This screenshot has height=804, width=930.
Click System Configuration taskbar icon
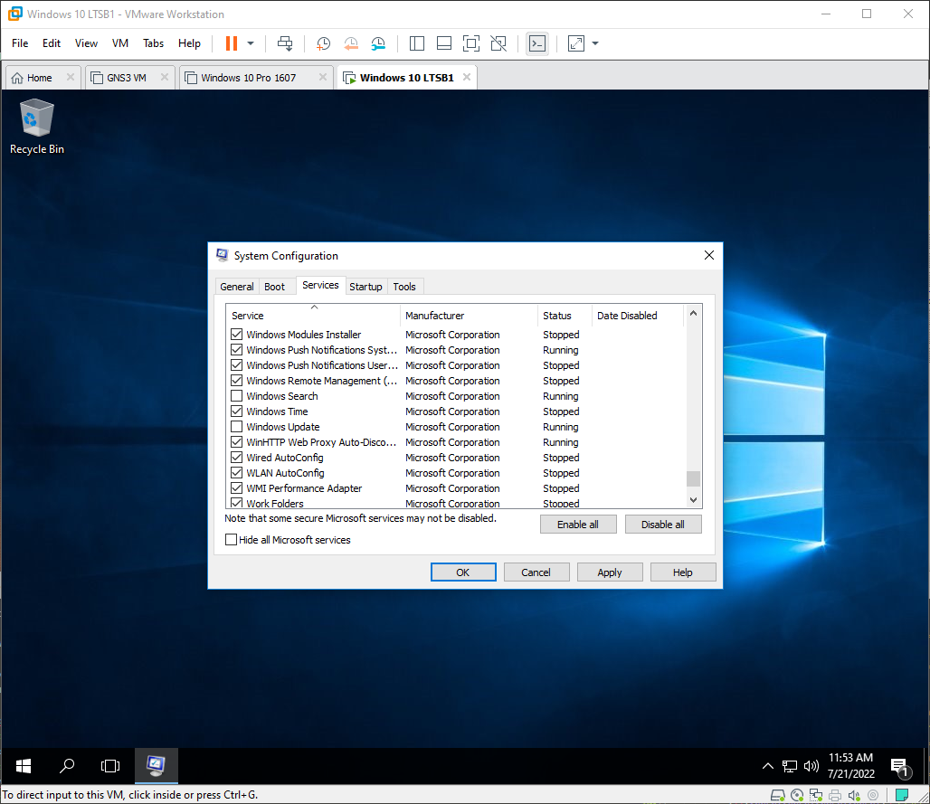[x=156, y=766]
